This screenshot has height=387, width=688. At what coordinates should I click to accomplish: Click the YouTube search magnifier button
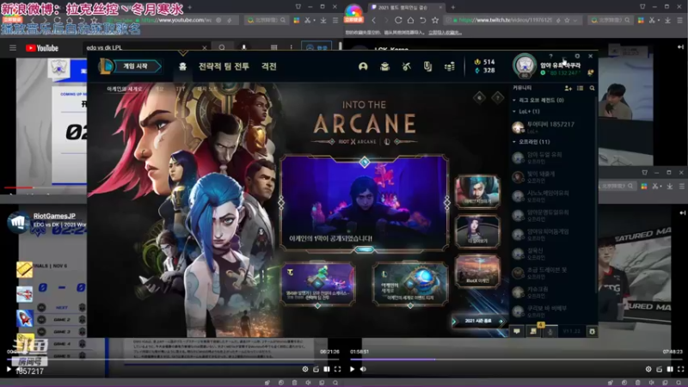click(222, 47)
